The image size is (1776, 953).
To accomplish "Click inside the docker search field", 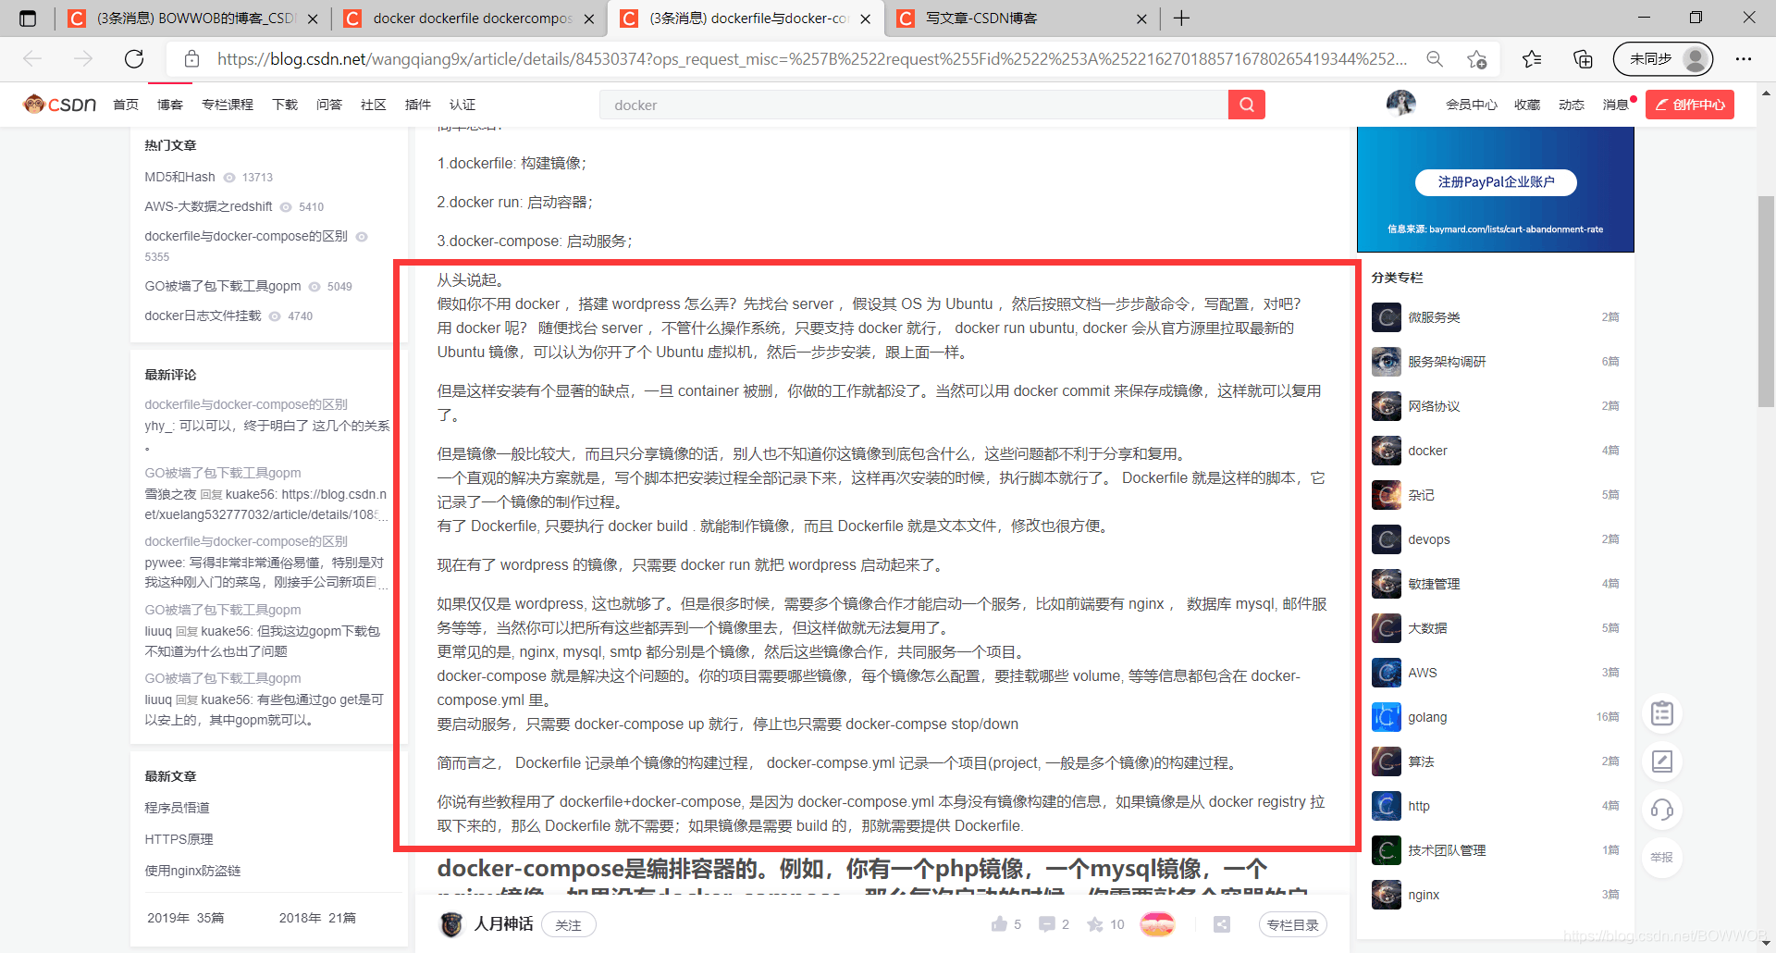I will tap(916, 104).
